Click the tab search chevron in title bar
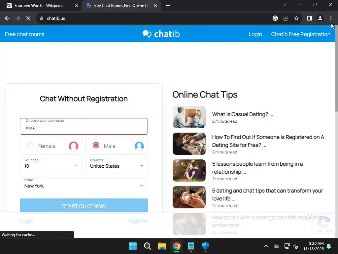This screenshot has width=338, height=254. [285, 5]
